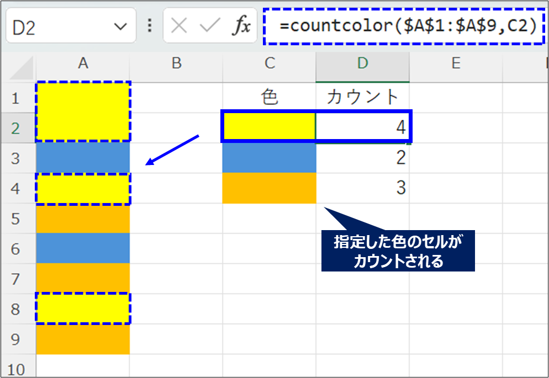This screenshot has height=378, width=549.
Task: Select row 10 header
Action: [15, 369]
